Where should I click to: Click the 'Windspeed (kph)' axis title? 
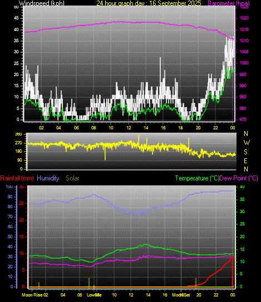[42, 3]
